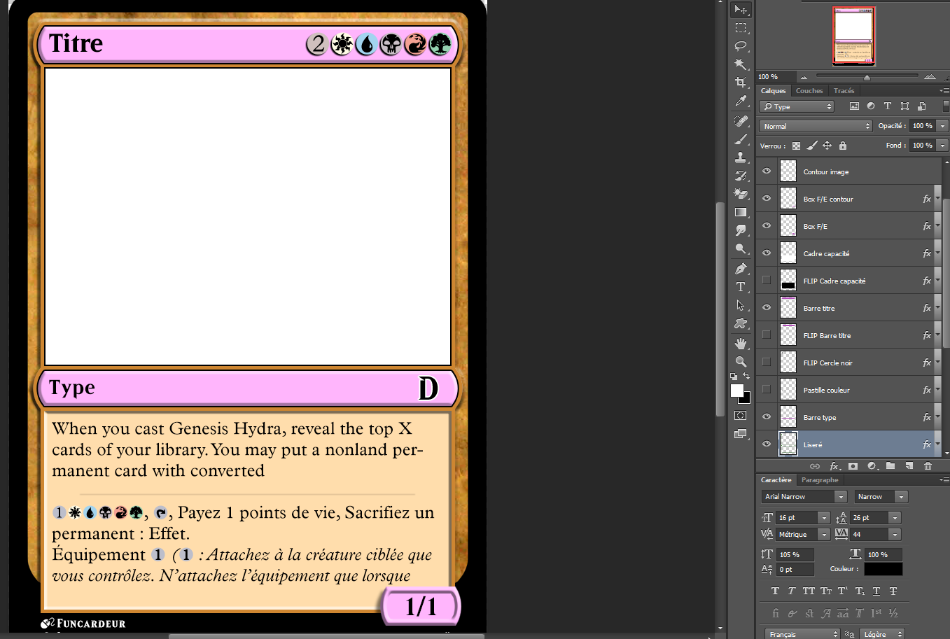Select the Custom Shape tool
Image resolution: width=950 pixels, height=639 pixels.
point(741,323)
